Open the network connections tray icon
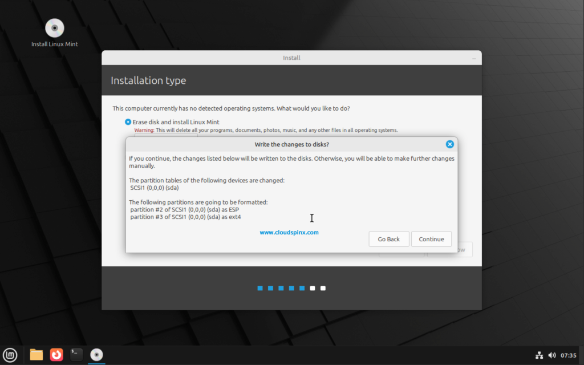Image resolution: width=584 pixels, height=365 pixels. (x=539, y=355)
